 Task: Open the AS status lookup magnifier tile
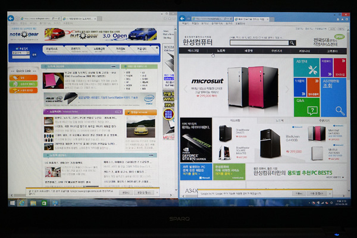334,97
